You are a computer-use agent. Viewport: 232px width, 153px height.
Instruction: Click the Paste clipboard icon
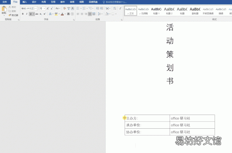(4, 9)
